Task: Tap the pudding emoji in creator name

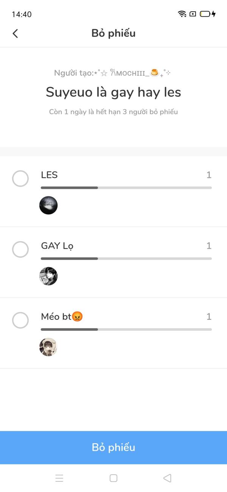Action: tap(154, 72)
